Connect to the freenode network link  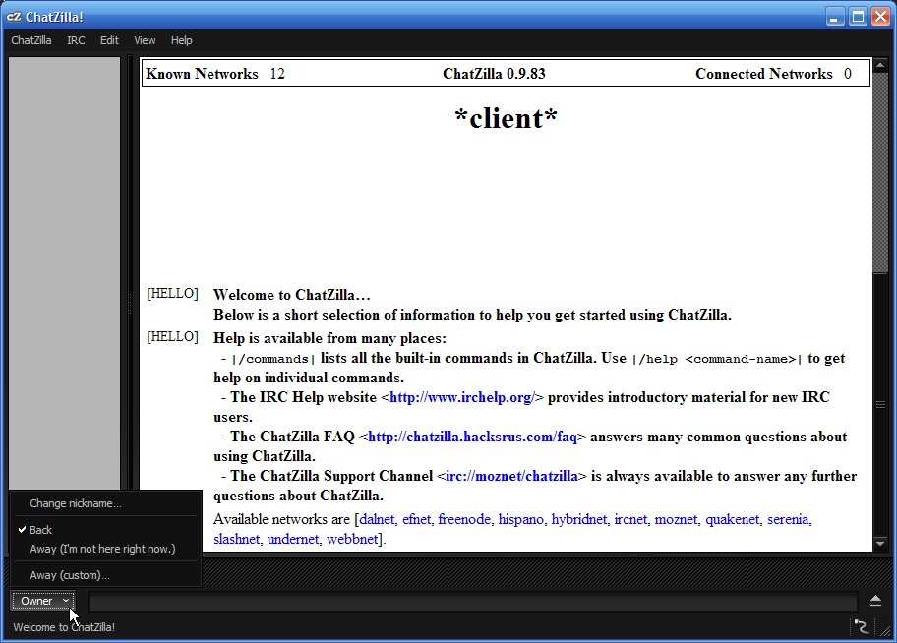[x=464, y=519]
